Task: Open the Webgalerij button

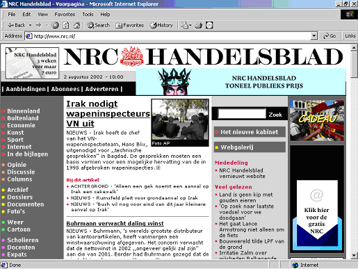Action: (250, 147)
